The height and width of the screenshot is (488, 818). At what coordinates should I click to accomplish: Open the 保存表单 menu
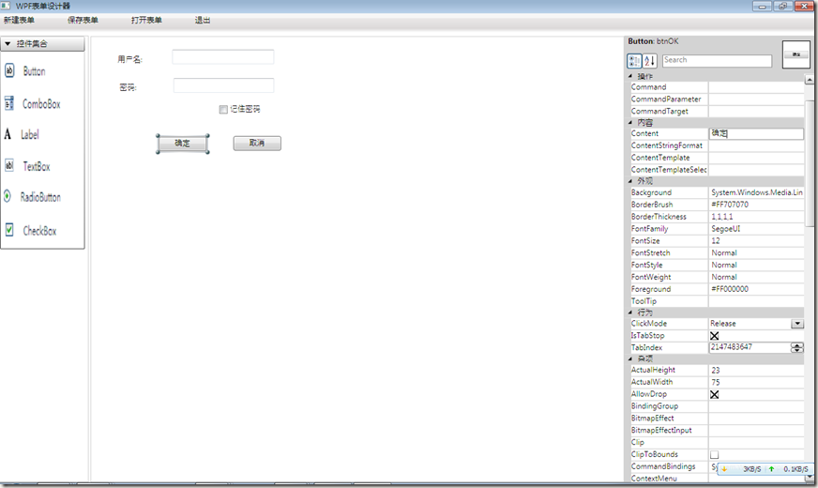(x=83, y=20)
